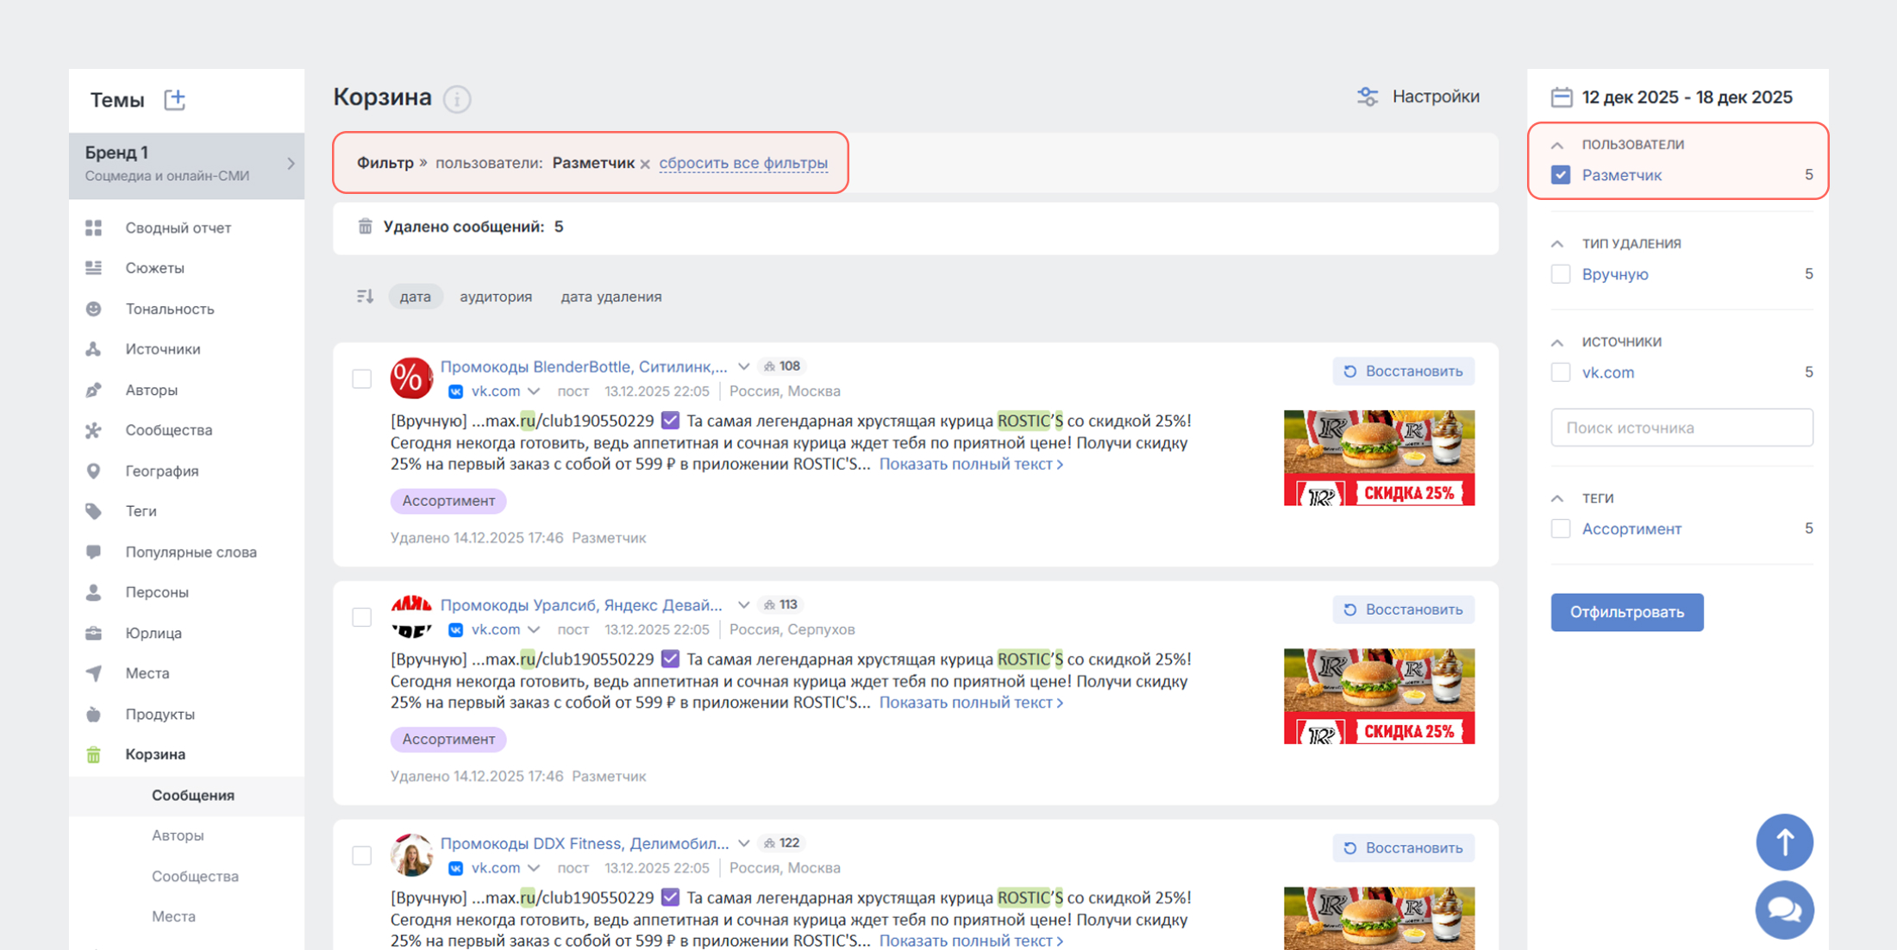Viewport: 1897px width, 950px height.
Task: Open the vk.com dropdown on first post
Action: click(x=535, y=391)
